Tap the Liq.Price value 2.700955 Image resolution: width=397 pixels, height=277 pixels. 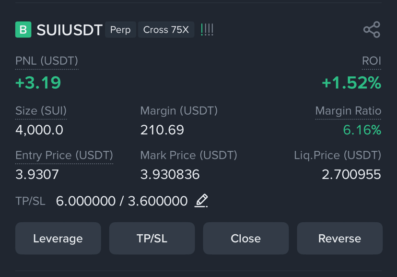pyautogui.click(x=351, y=174)
